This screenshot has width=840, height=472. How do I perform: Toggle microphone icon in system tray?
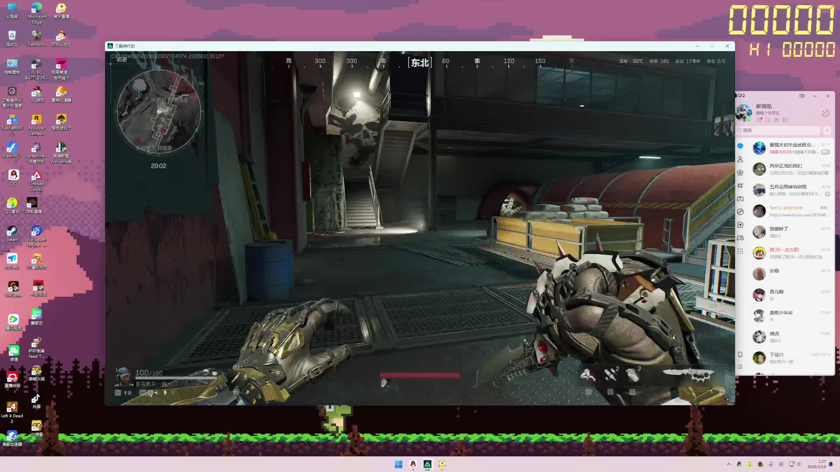[x=771, y=464]
